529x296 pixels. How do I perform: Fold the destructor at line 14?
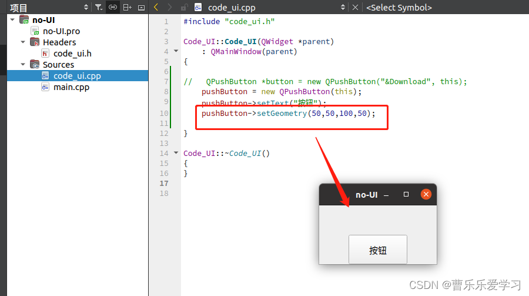pyautogui.click(x=175, y=153)
